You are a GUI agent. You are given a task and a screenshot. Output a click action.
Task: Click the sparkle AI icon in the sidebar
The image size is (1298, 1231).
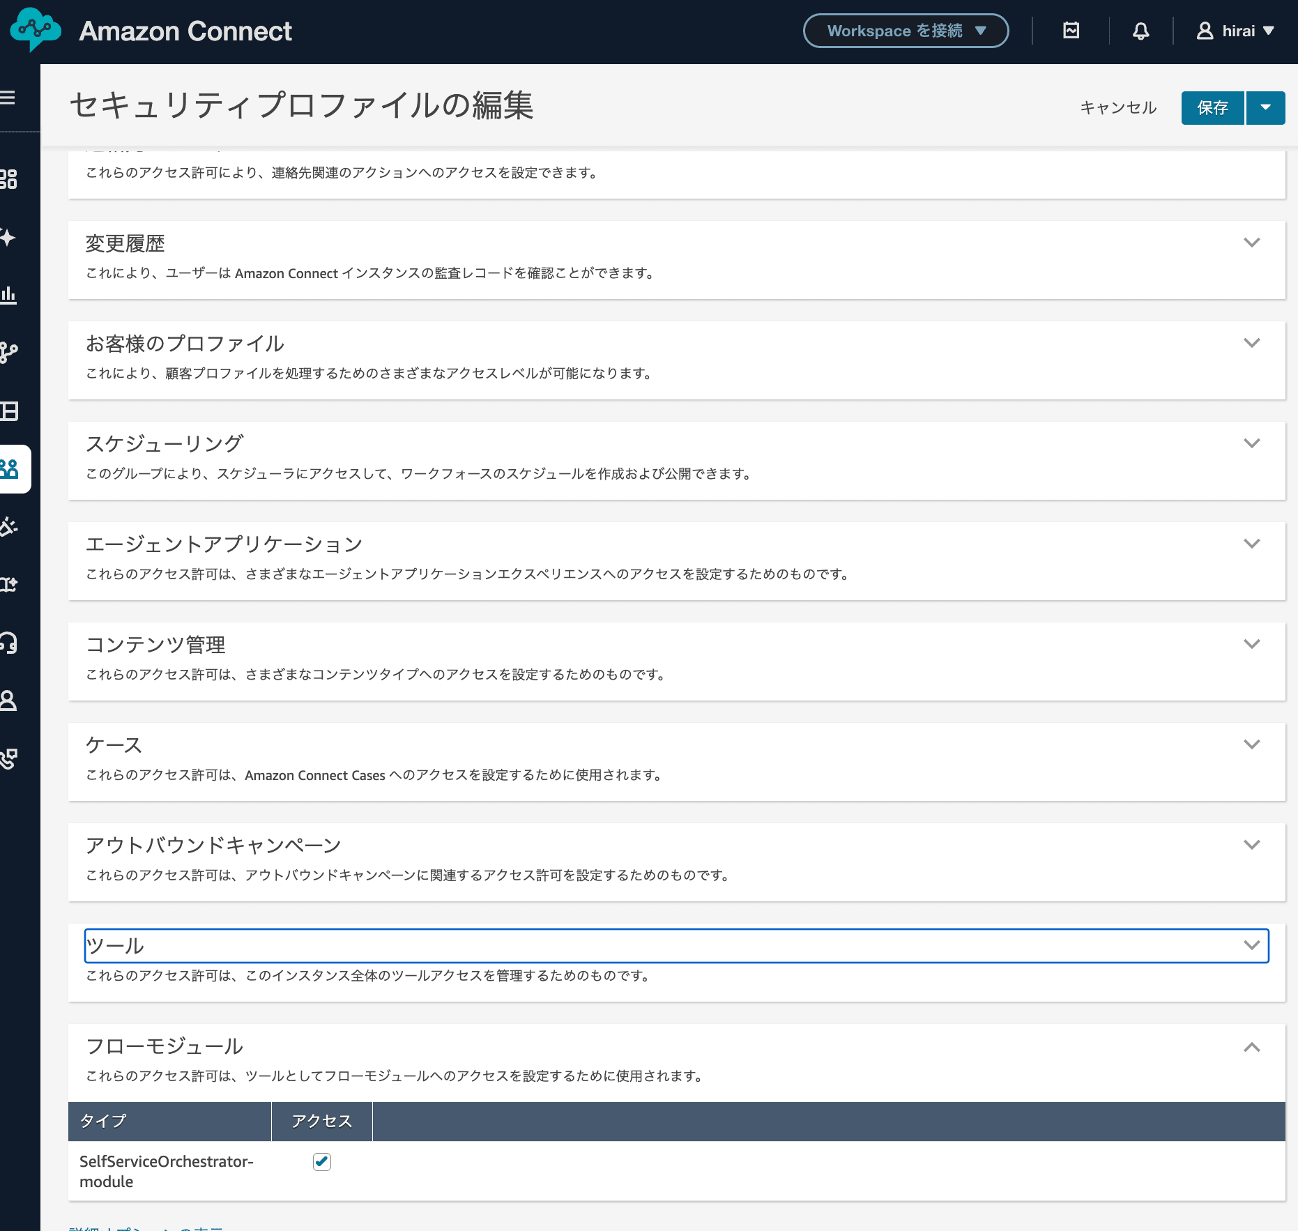pyautogui.click(x=10, y=237)
